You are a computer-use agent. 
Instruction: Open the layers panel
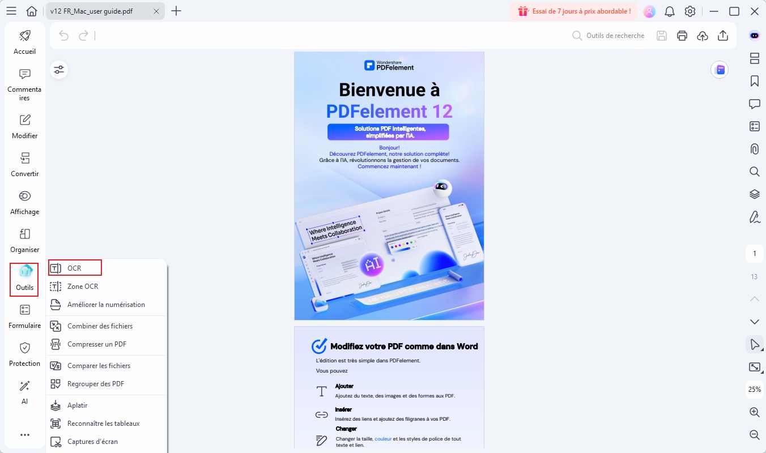coord(754,194)
